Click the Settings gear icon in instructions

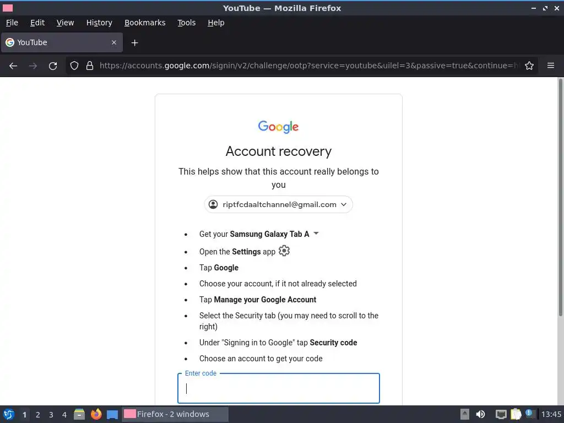(284, 251)
